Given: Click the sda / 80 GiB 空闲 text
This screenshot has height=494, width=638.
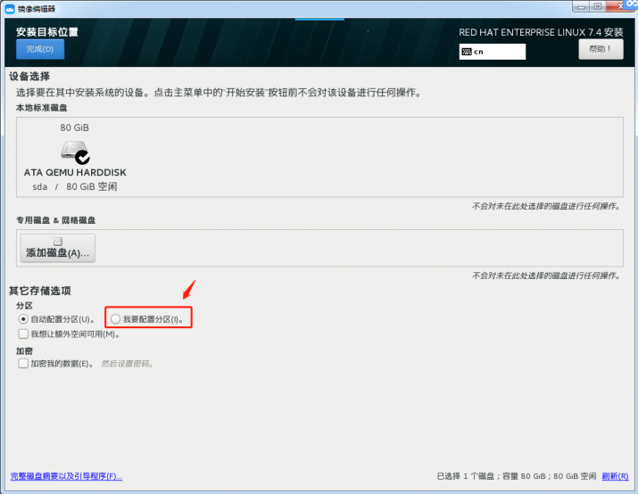Looking at the screenshot, I should (75, 187).
